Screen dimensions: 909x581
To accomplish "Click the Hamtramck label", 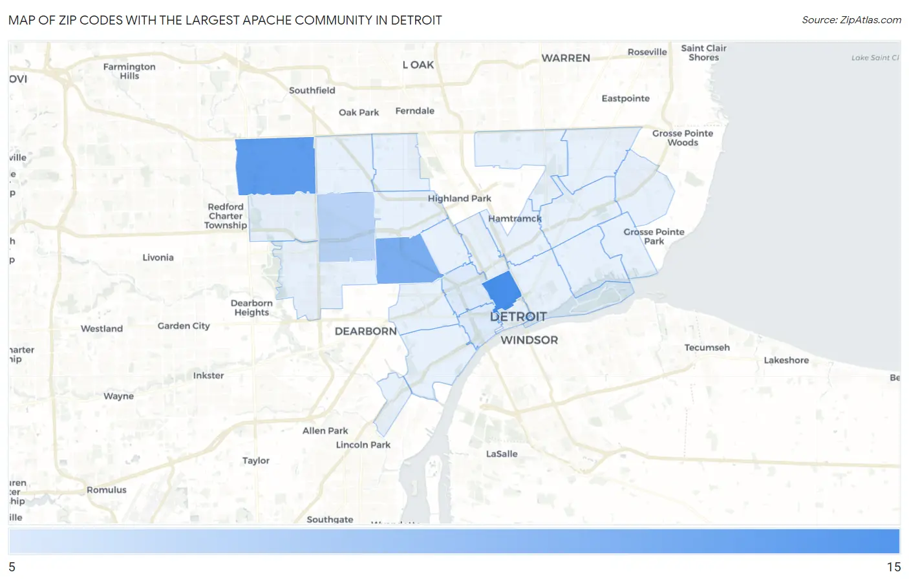I will click(x=515, y=218).
